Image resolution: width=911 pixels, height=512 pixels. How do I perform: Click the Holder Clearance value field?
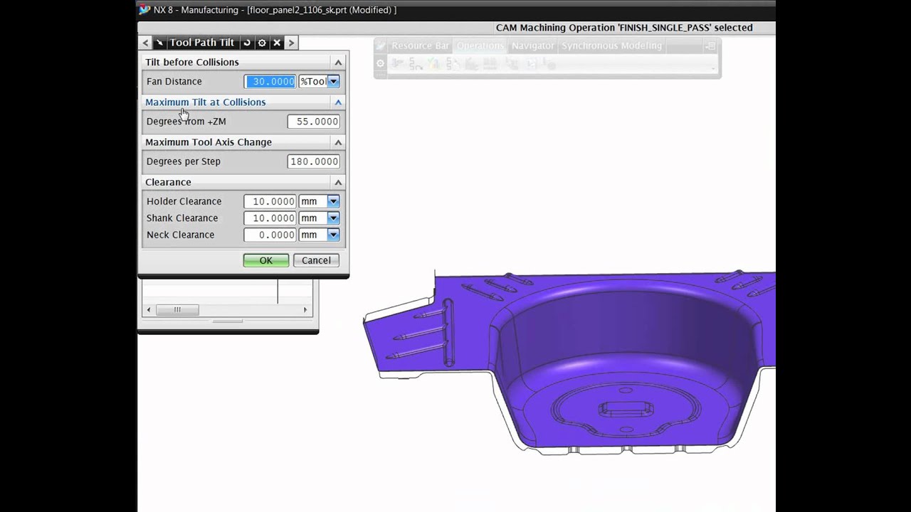[270, 201]
